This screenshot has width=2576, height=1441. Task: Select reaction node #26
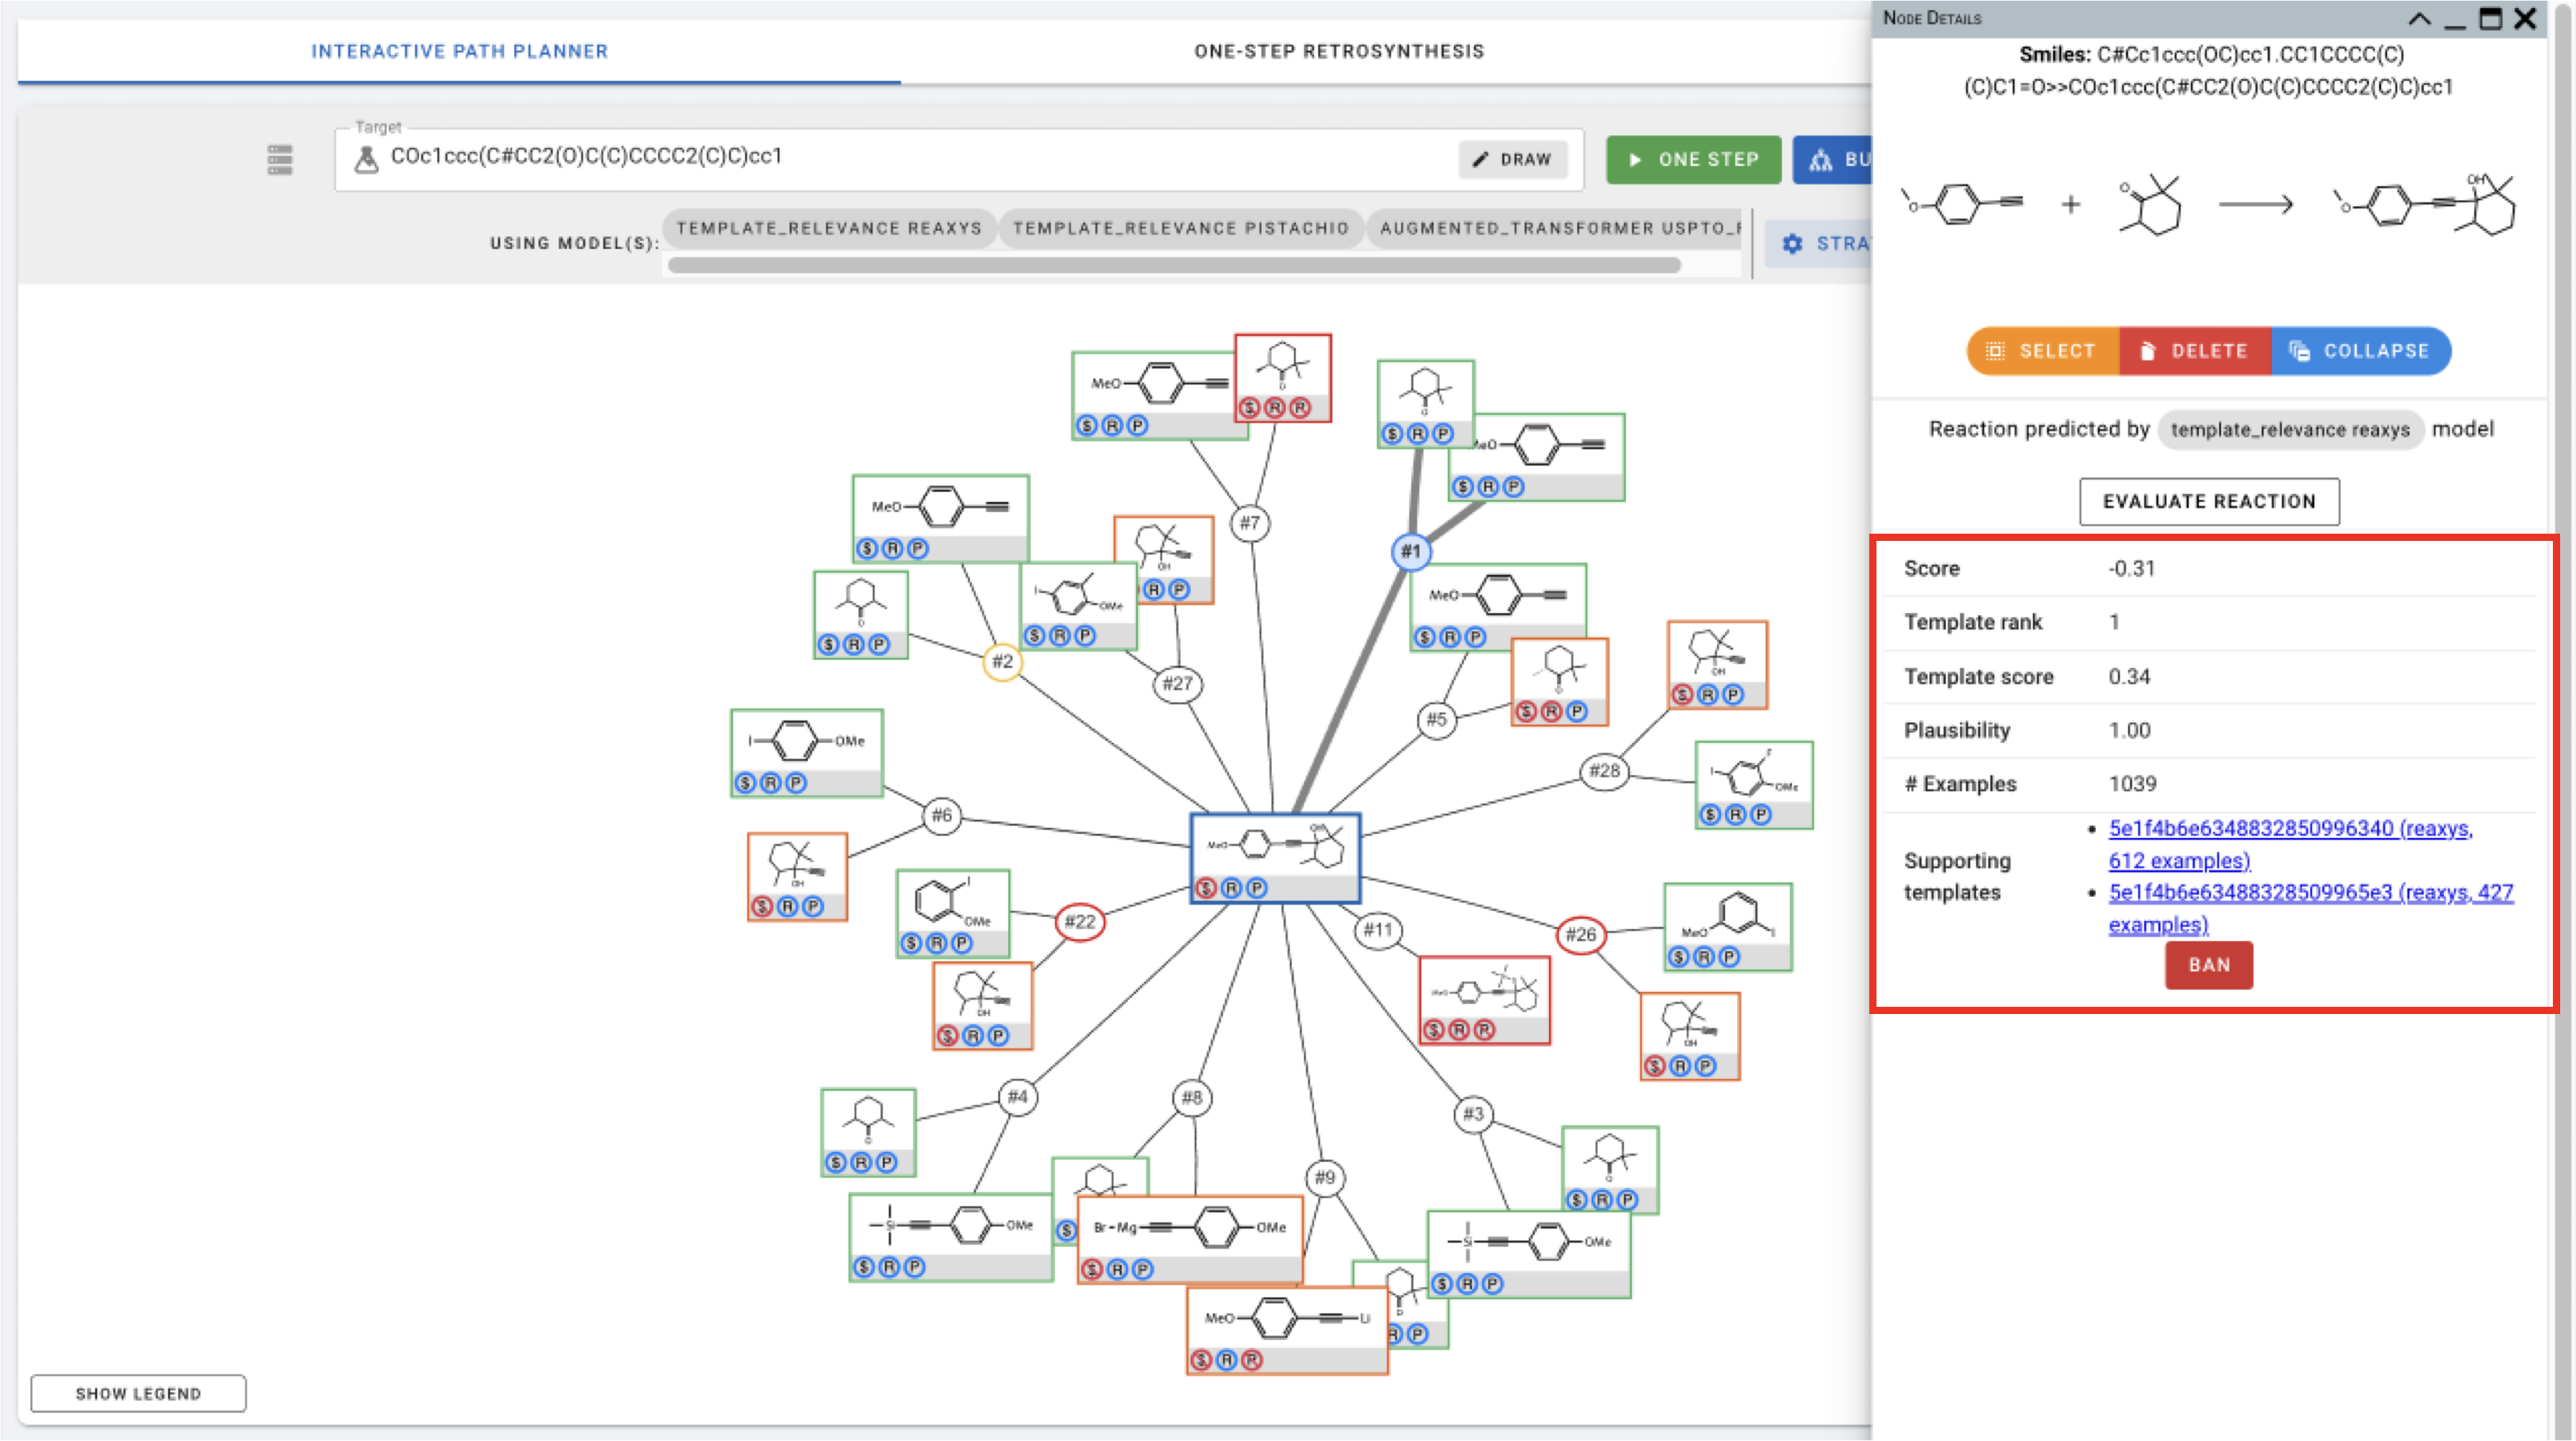point(1581,935)
